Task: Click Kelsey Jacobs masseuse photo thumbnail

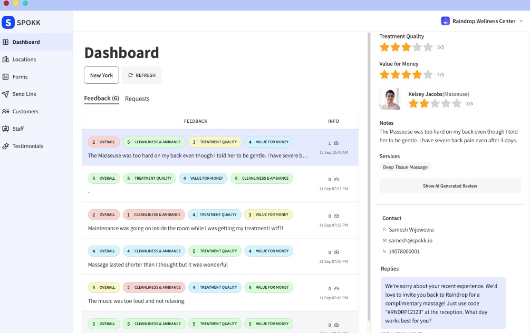Action: (390, 99)
